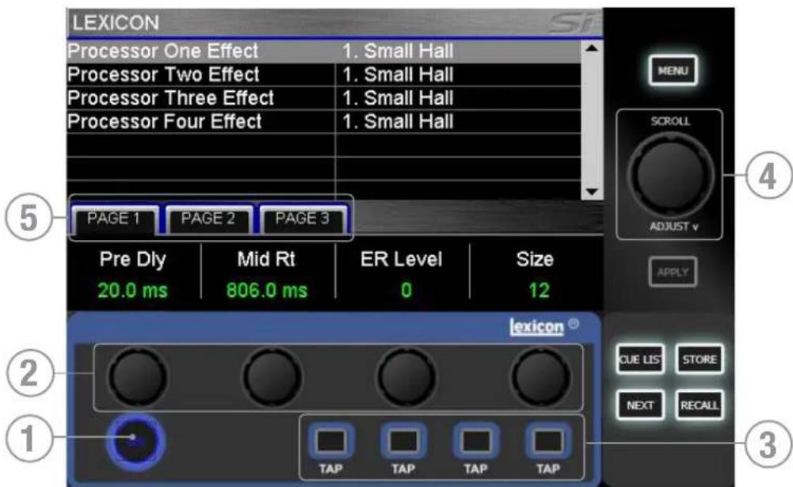
Task: Click Processor Two's 1. Small Hall value
Action: [x=398, y=74]
